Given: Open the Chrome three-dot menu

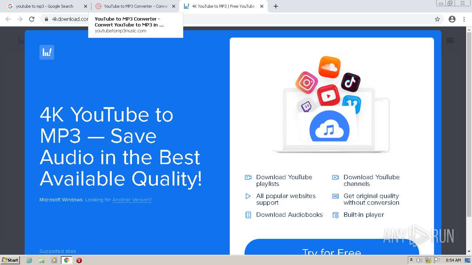Looking at the screenshot, I should 464,19.
